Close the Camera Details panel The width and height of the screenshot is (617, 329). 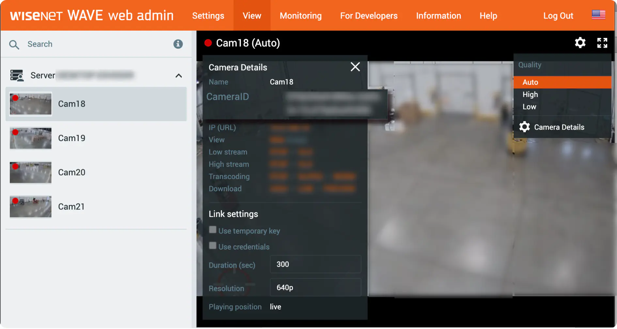[x=355, y=67]
